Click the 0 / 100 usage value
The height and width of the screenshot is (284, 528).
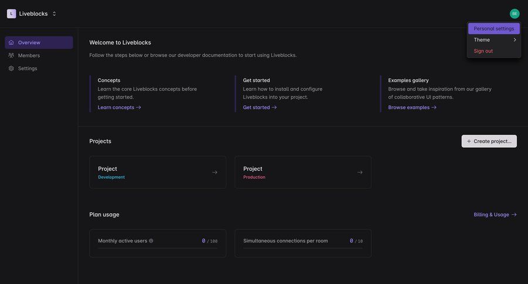[x=209, y=241]
